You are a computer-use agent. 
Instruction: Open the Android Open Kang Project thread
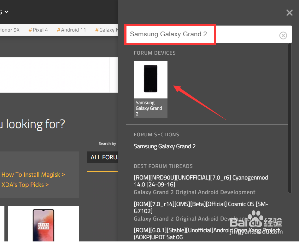click(207, 233)
